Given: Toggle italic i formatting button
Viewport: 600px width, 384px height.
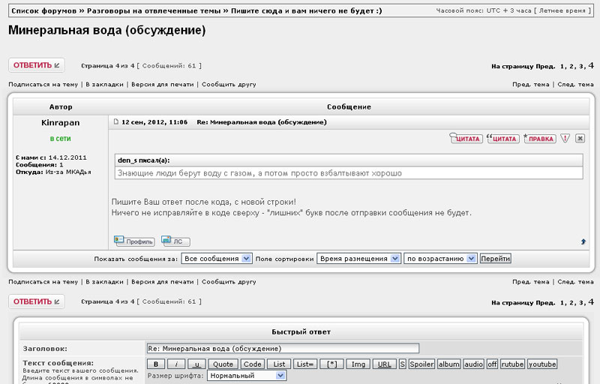Looking at the screenshot, I should tap(175, 364).
